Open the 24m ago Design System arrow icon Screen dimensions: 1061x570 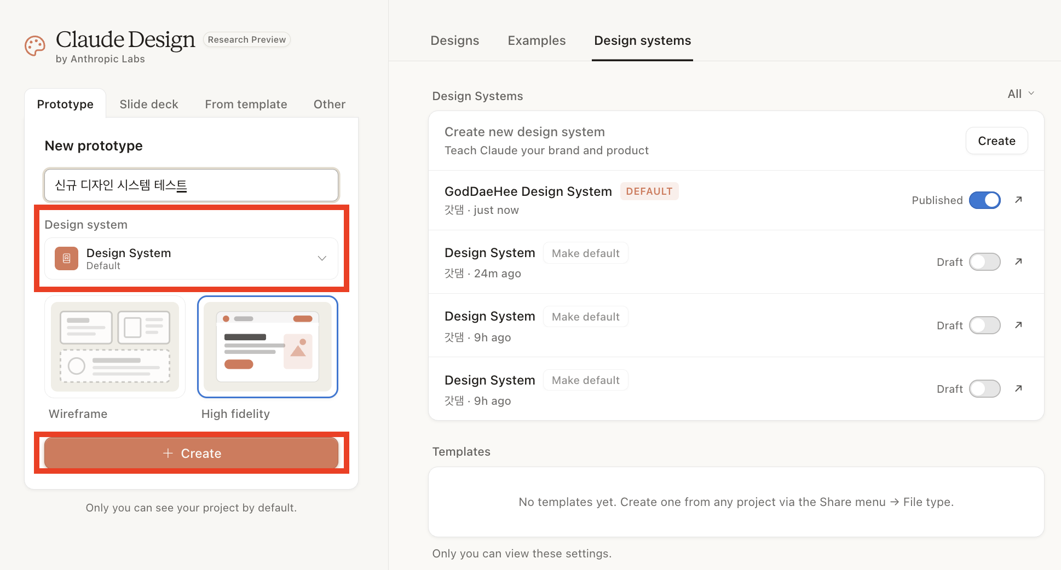[1018, 261]
